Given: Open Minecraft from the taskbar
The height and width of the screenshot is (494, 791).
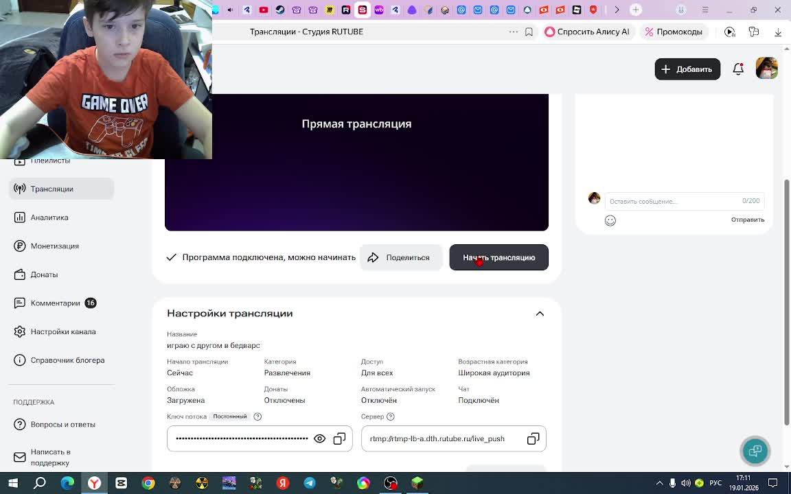Looking at the screenshot, I should (x=417, y=484).
